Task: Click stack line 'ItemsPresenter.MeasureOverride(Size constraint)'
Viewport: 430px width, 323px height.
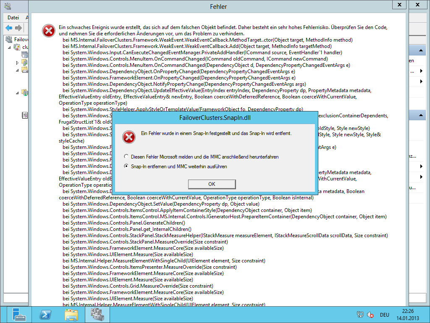Action: (x=149, y=267)
